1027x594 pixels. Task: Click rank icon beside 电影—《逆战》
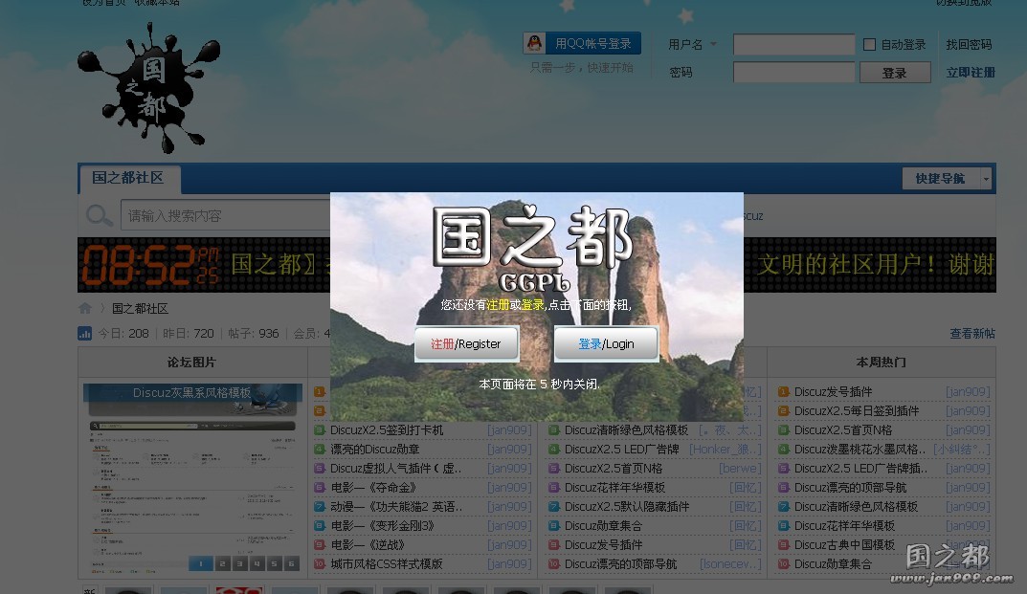pos(320,545)
